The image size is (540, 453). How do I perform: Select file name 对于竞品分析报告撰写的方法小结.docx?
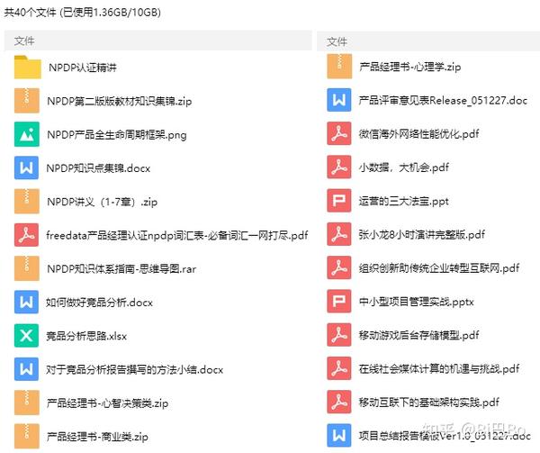[135, 369]
